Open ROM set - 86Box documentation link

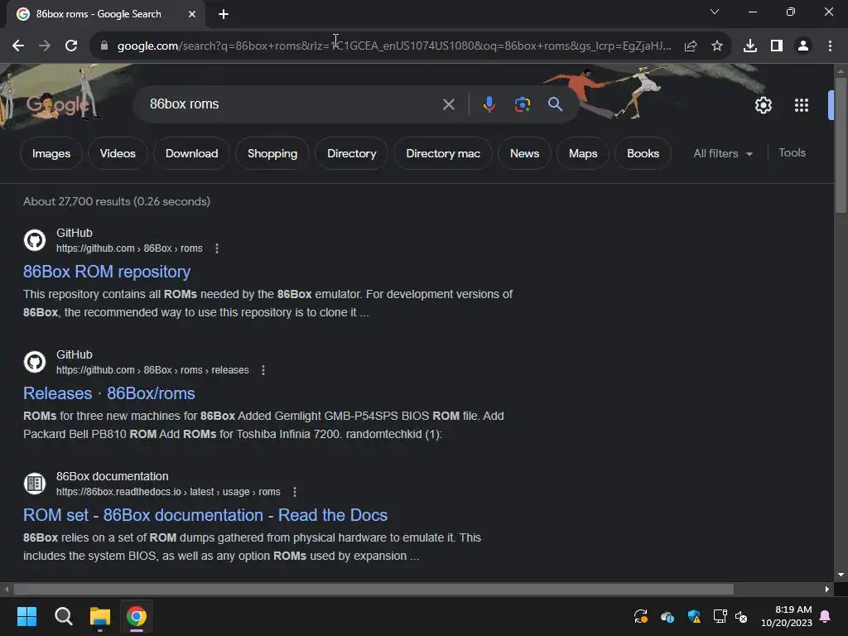205,515
